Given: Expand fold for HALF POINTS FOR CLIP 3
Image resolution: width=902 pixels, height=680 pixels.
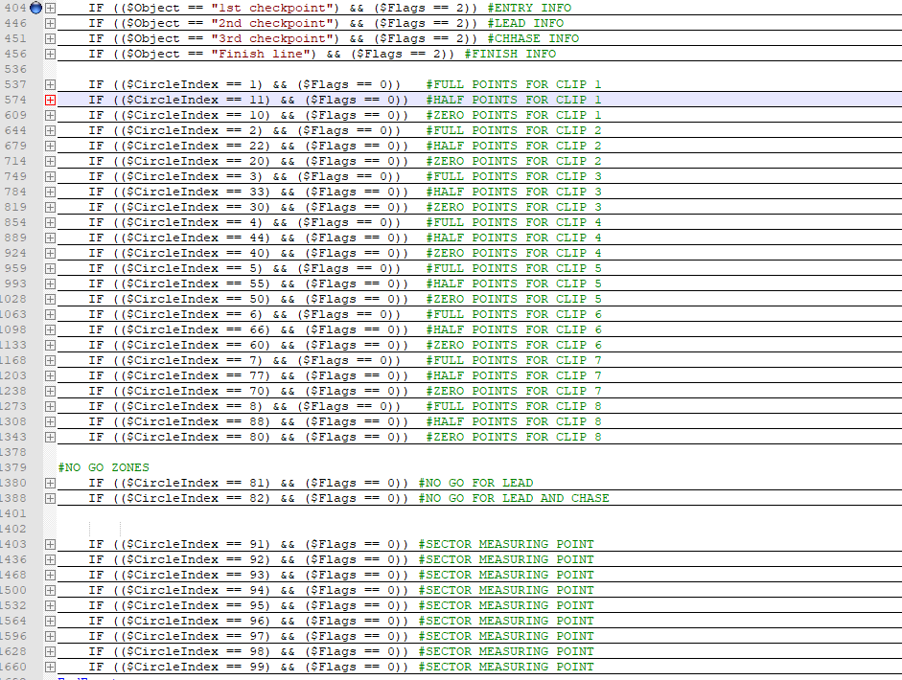Looking at the screenshot, I should (50, 192).
